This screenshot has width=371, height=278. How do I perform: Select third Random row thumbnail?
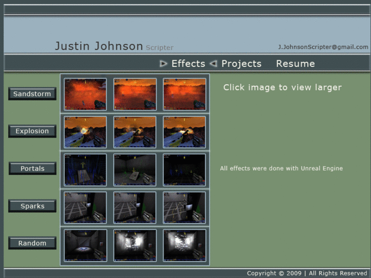(x=184, y=245)
